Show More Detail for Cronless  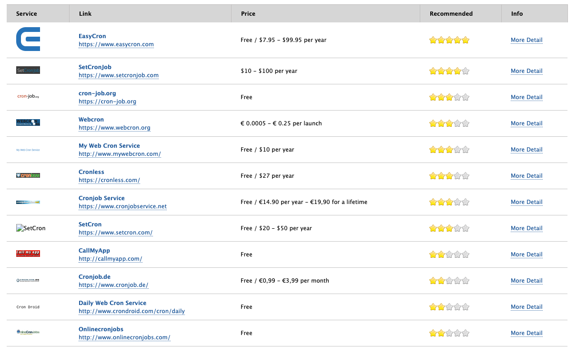(x=526, y=176)
